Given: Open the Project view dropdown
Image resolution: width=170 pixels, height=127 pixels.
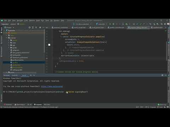Looking at the screenshot, I should 9,28.
